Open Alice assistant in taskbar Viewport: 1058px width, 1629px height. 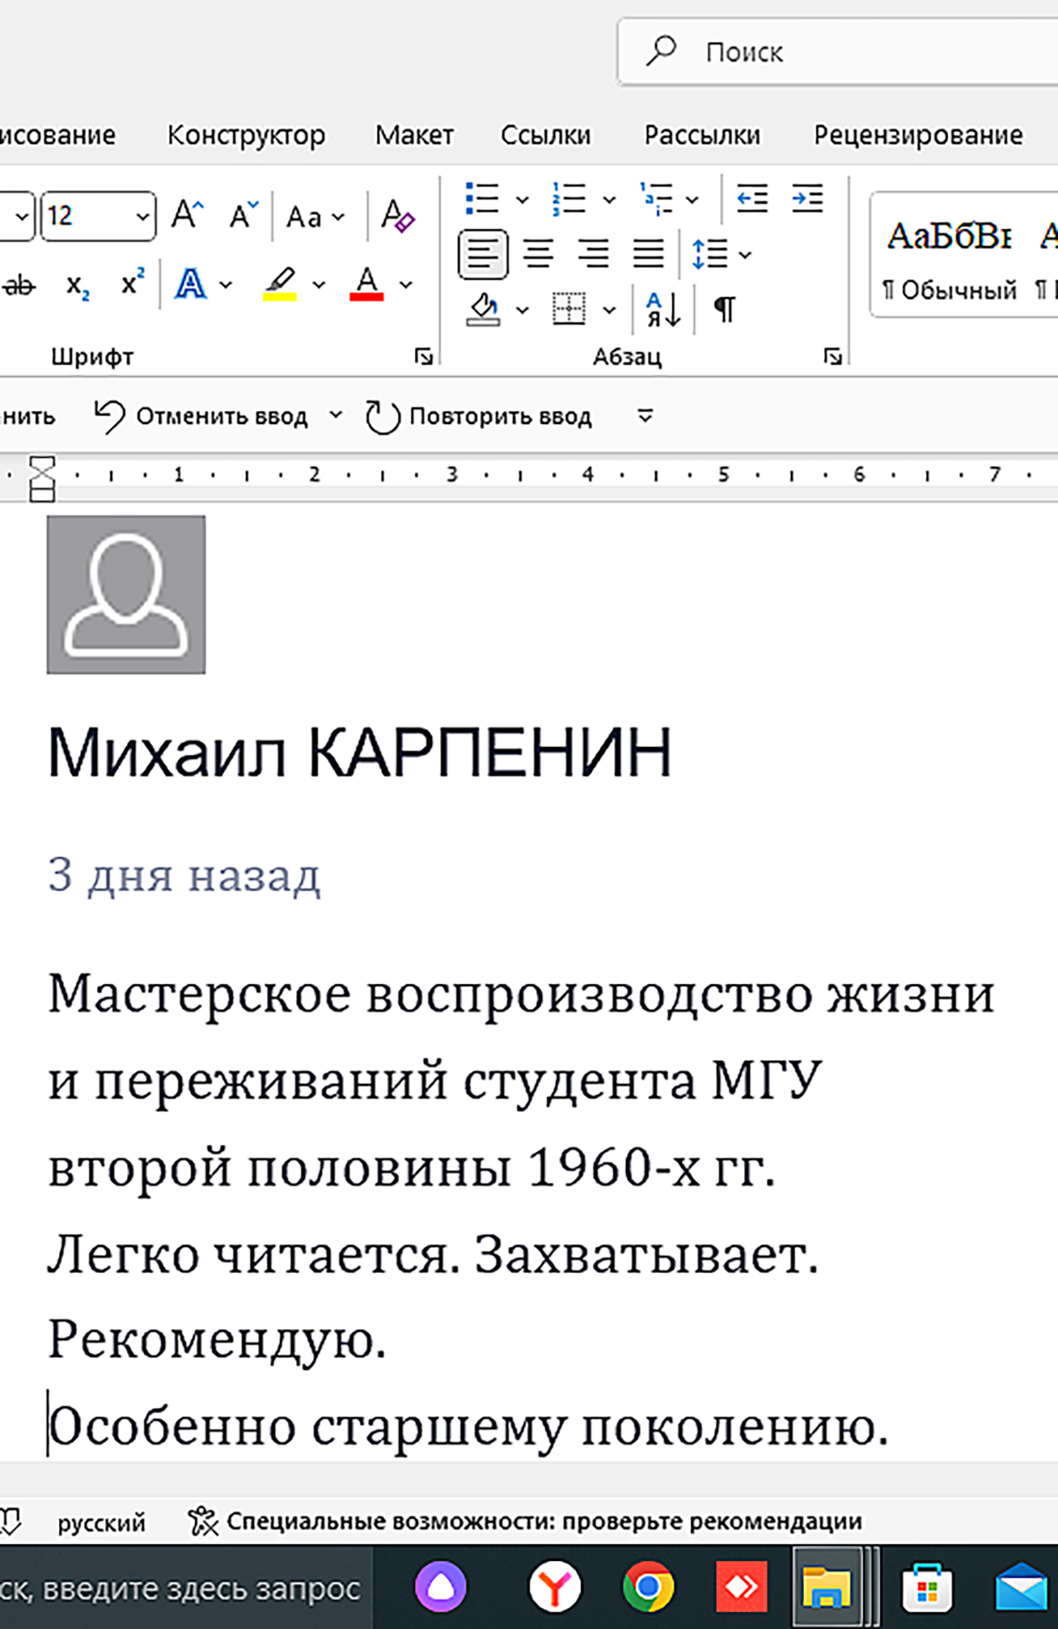(x=440, y=1588)
